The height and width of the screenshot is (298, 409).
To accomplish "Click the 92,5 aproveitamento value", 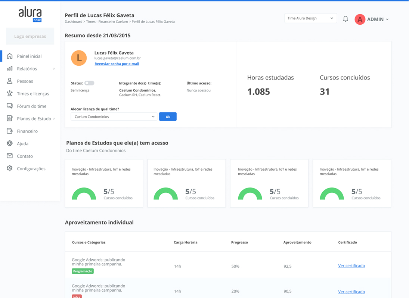I will pos(288,266).
